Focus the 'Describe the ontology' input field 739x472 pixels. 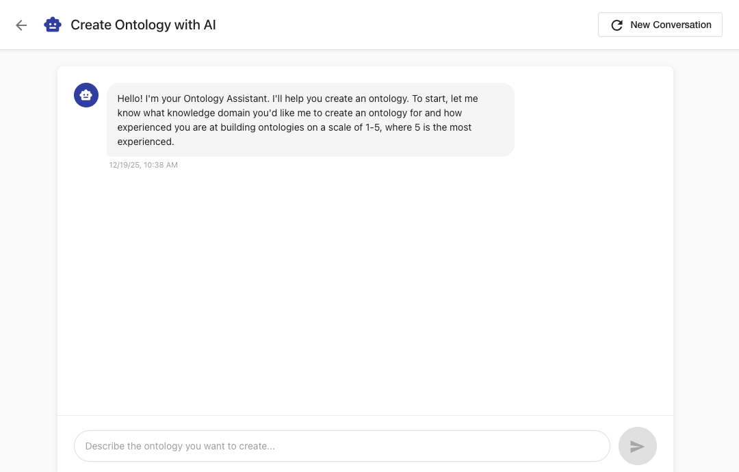click(x=341, y=446)
